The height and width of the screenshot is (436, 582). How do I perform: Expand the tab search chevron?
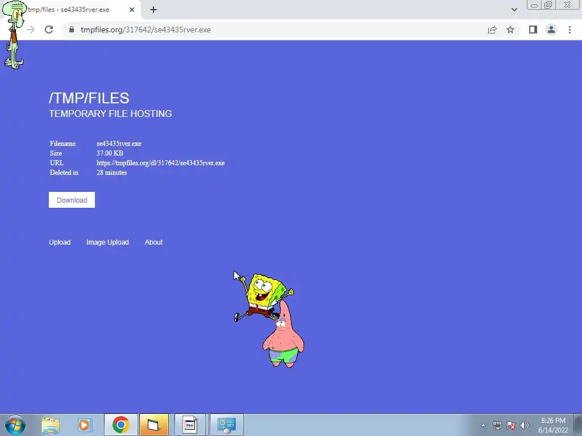(x=514, y=10)
